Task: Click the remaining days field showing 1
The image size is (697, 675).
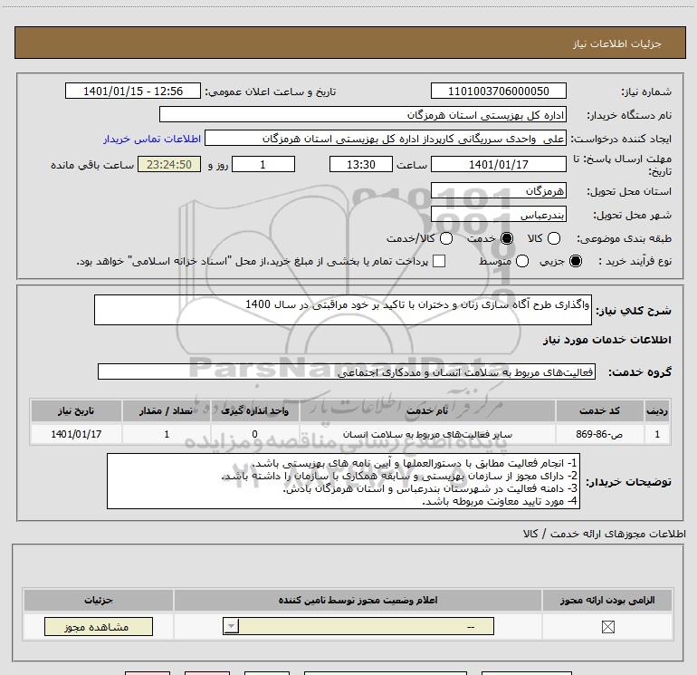Action: 263,165
